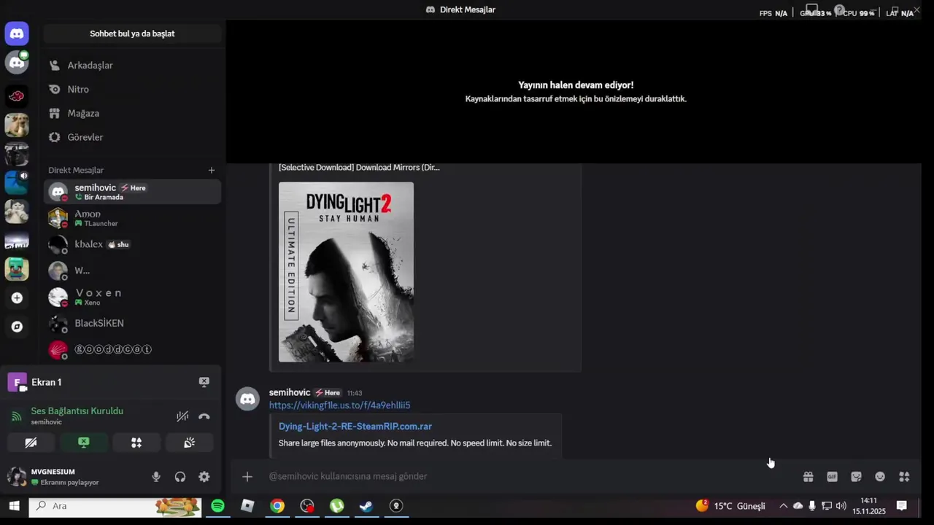Image resolution: width=934 pixels, height=525 pixels.
Task: Open the OneDrive cloud tray icon
Action: [x=798, y=506]
